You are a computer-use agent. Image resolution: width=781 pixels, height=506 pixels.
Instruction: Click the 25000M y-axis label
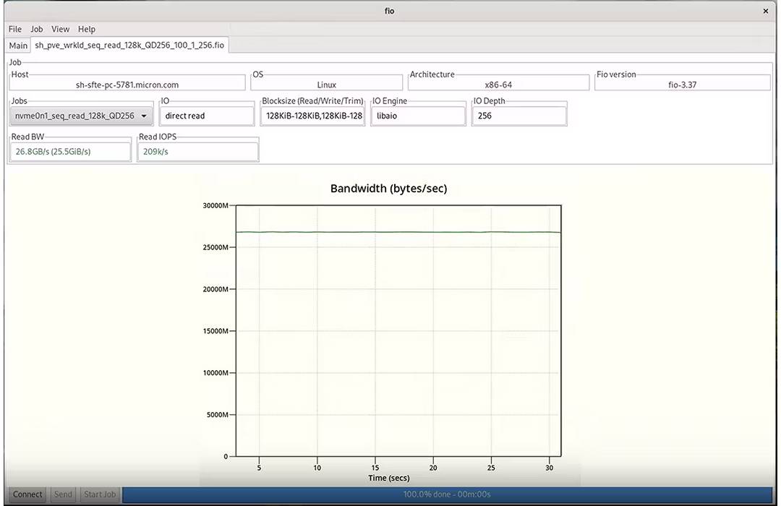tap(215, 247)
